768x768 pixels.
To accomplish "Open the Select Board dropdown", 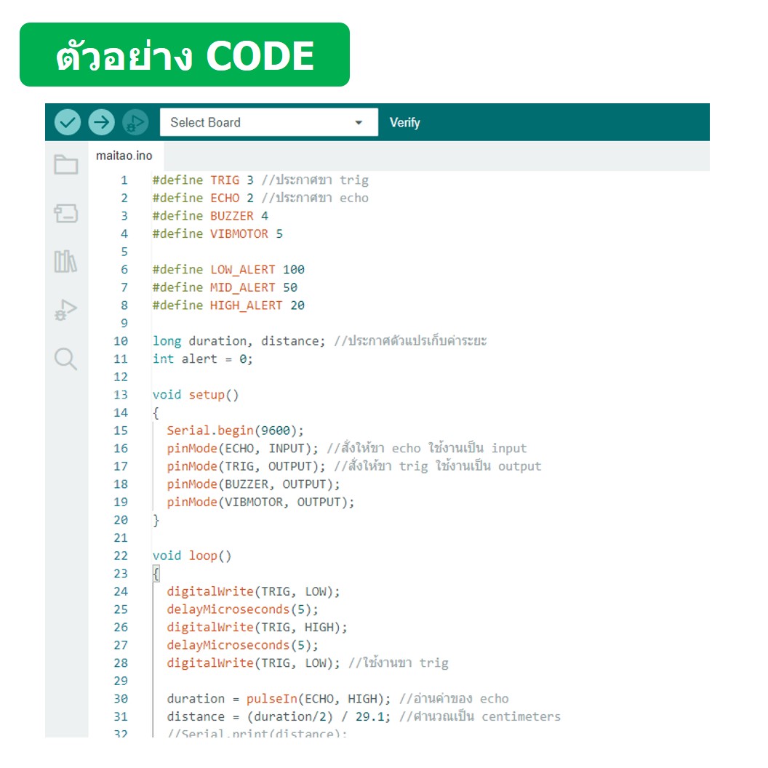I will 255,121.
